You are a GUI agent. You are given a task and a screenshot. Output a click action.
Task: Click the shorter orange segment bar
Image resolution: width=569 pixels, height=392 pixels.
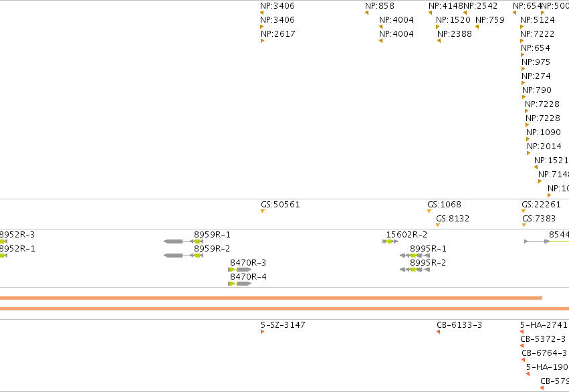tap(271, 298)
